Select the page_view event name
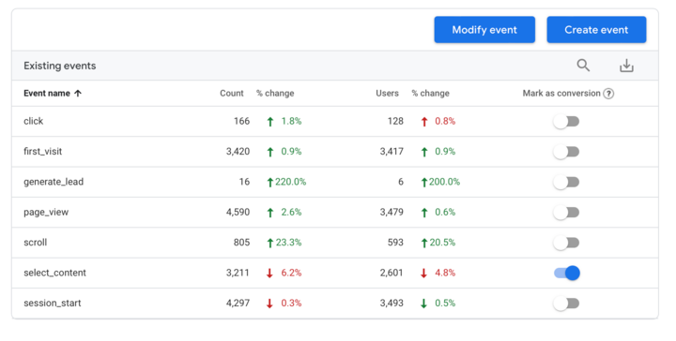Image resolution: width=676 pixels, height=341 pixels. 46,213
